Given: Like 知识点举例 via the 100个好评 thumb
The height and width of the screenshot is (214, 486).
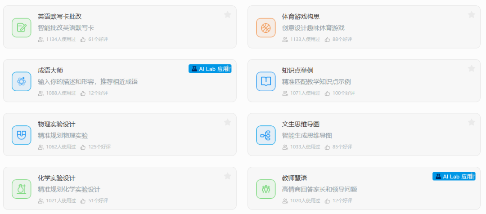Looking at the screenshot, I should coord(327,93).
